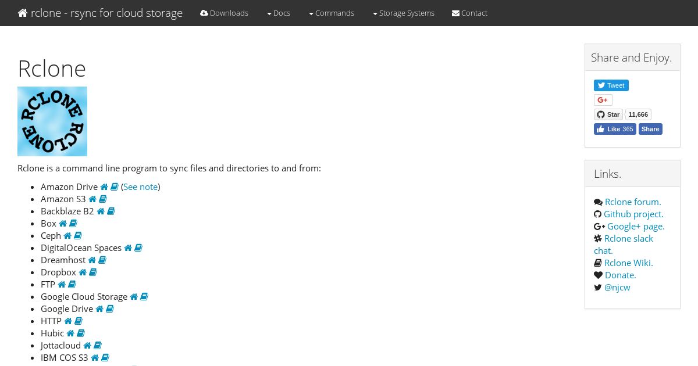Open the FTP home icon
This screenshot has height=366, width=698.
(62, 285)
